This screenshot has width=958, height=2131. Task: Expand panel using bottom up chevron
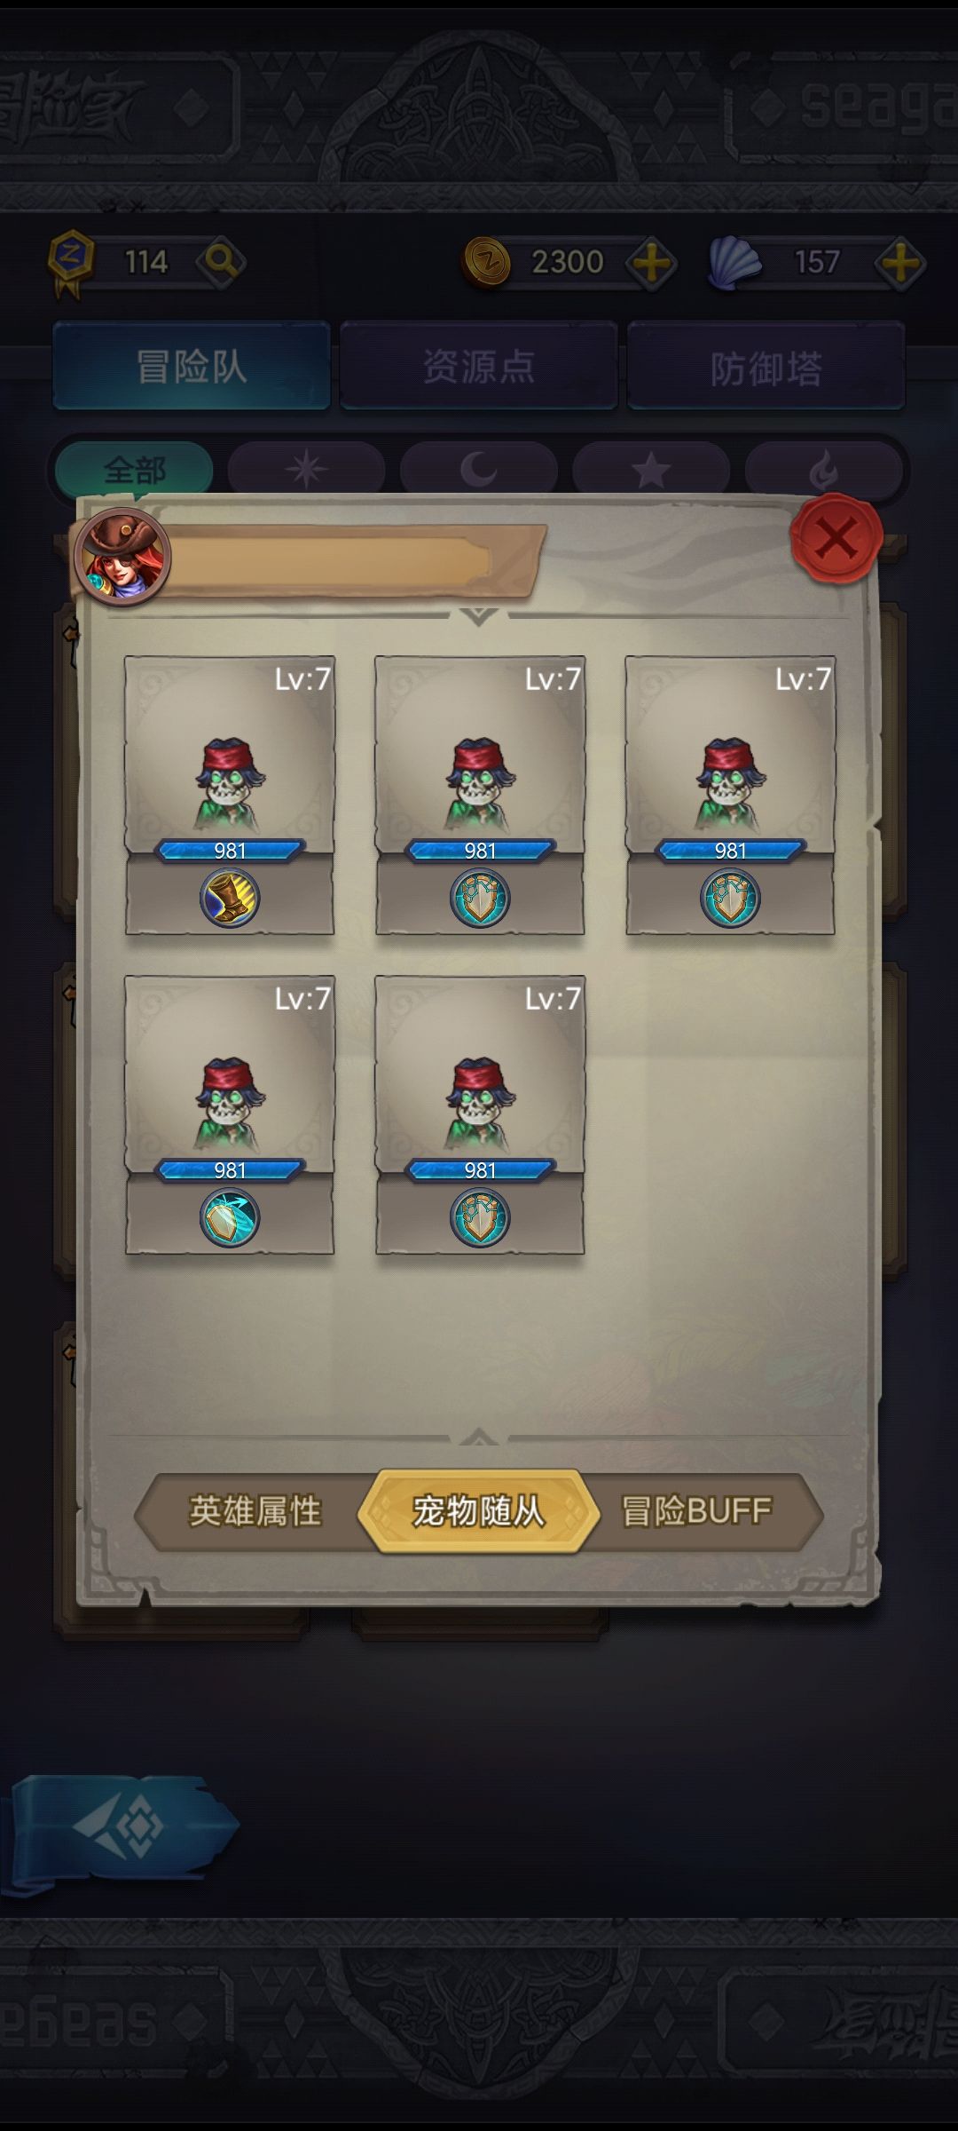(479, 1436)
